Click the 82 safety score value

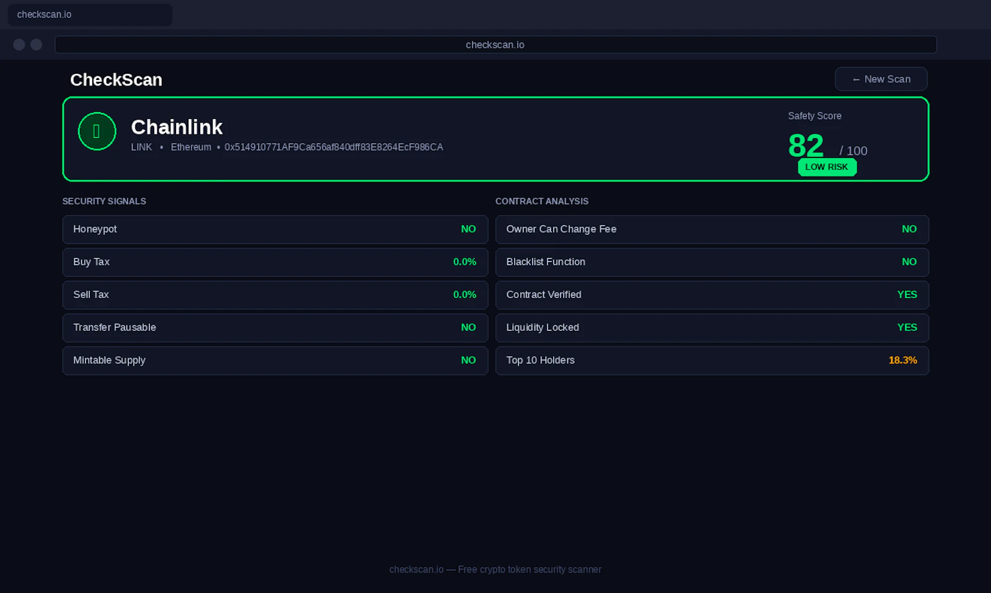(x=806, y=146)
